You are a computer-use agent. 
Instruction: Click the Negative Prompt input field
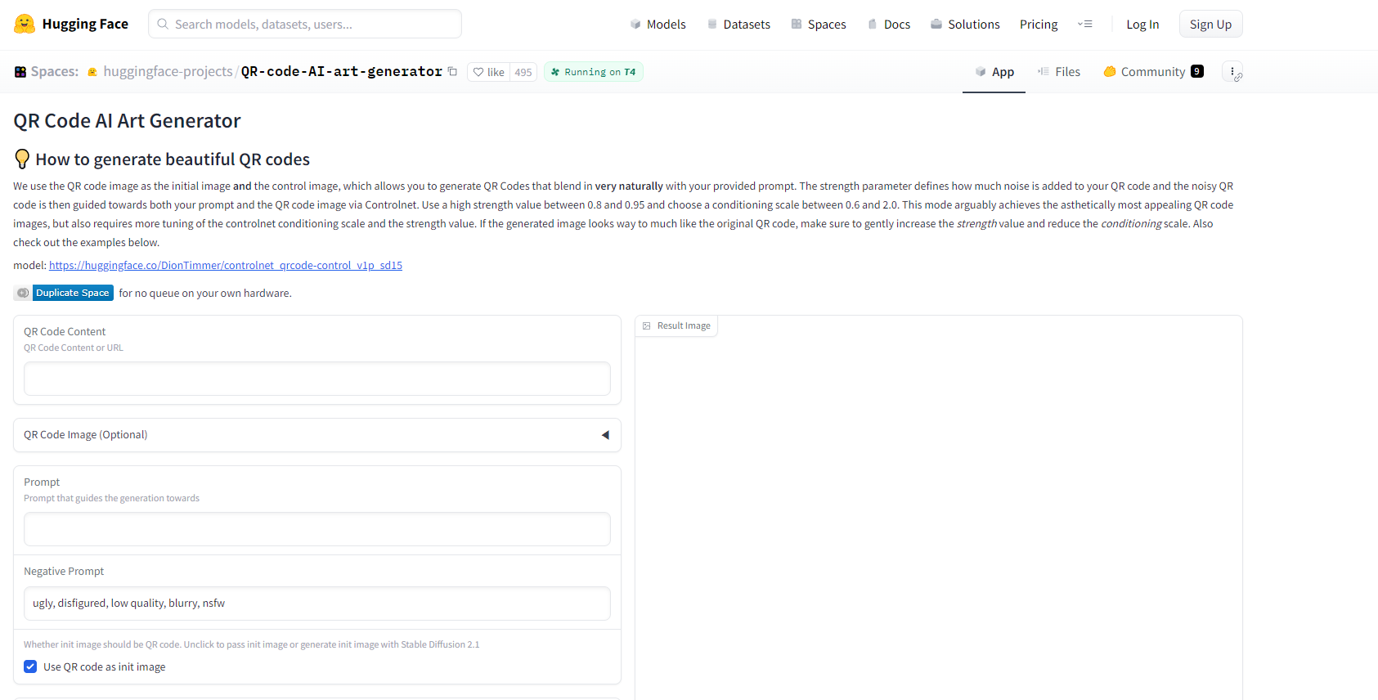[x=317, y=604]
